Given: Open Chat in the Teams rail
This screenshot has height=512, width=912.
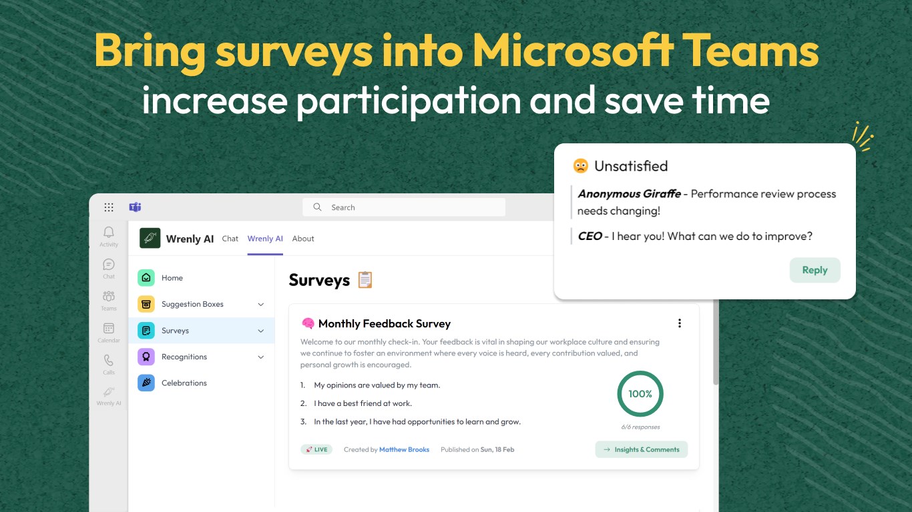Looking at the screenshot, I should [x=109, y=268].
